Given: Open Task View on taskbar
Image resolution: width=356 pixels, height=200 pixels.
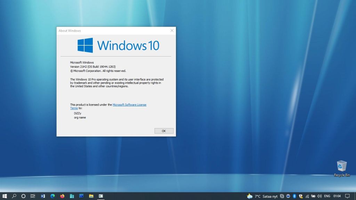Looking at the screenshot, I should point(33,196).
